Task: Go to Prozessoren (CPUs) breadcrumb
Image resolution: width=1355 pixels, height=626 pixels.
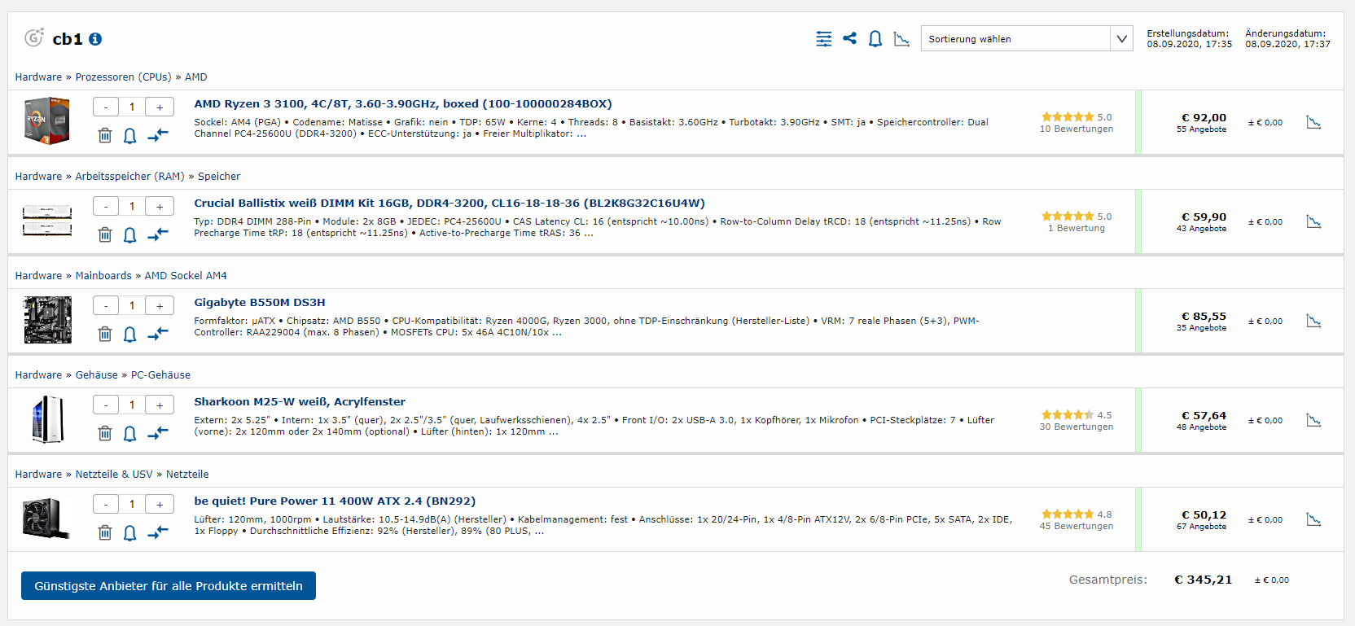Action: 123,77
